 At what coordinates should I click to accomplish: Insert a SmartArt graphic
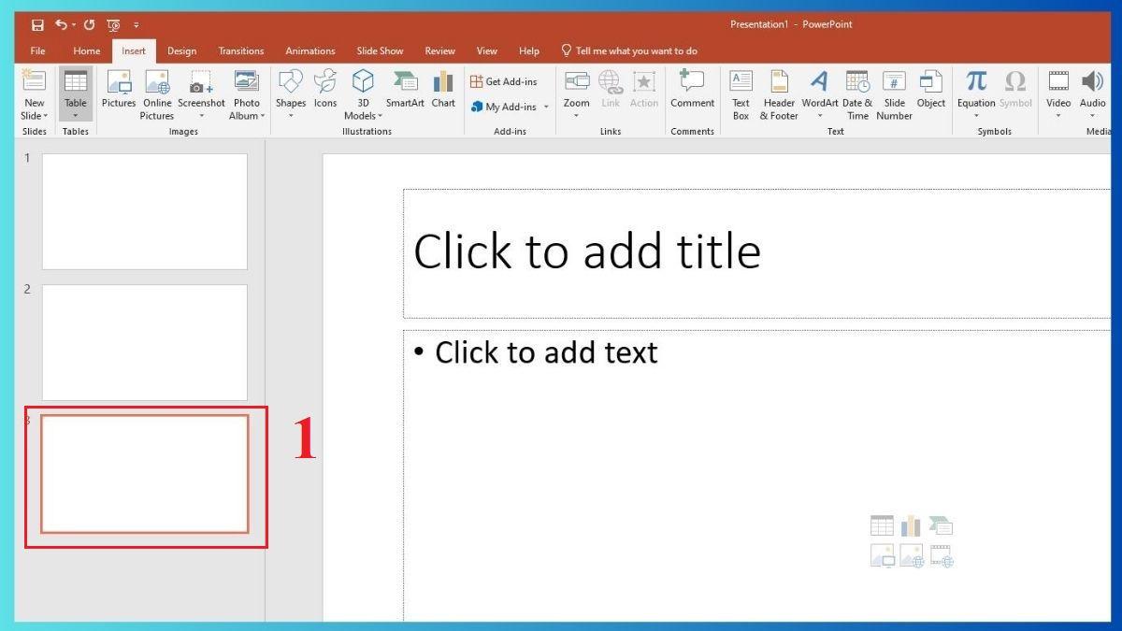[405, 89]
